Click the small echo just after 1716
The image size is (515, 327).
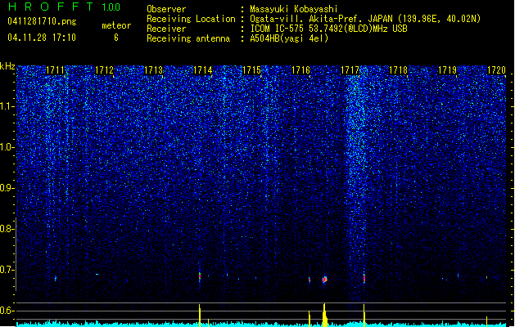pyautogui.click(x=309, y=280)
